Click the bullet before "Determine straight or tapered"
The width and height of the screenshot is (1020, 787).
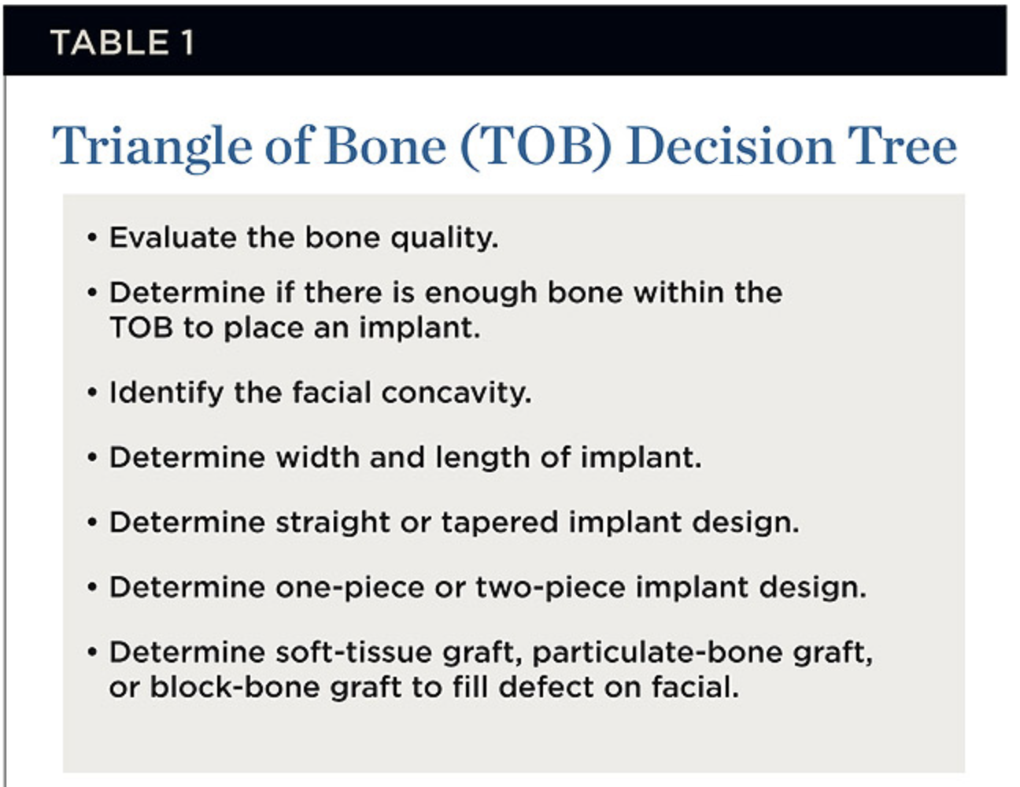tap(93, 523)
